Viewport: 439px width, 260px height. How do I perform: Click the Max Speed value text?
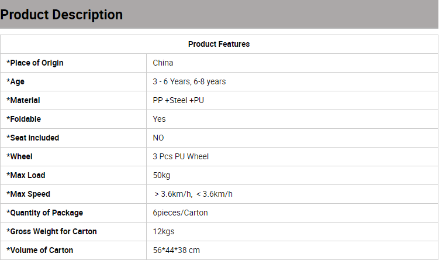[x=193, y=194]
